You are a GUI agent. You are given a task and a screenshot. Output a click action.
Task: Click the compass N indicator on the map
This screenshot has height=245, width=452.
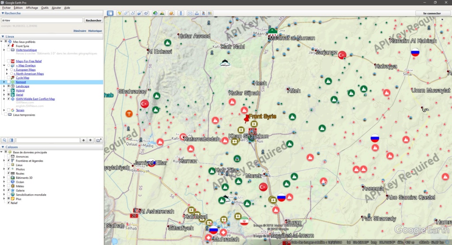(442, 19)
